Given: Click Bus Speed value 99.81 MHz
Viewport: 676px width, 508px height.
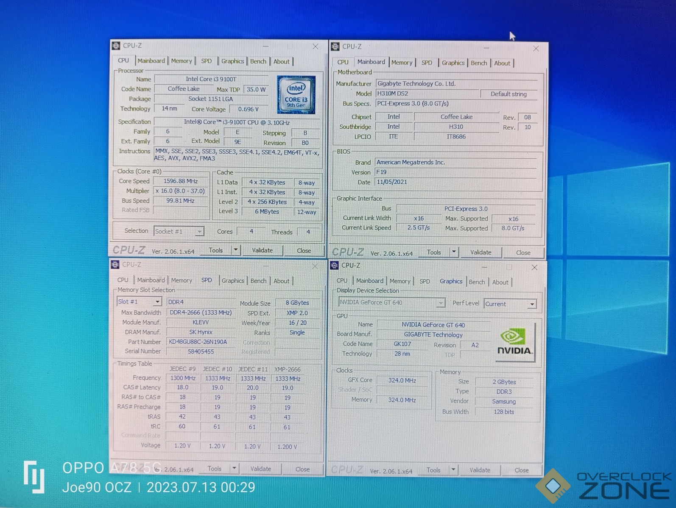Looking at the screenshot, I should [181, 201].
